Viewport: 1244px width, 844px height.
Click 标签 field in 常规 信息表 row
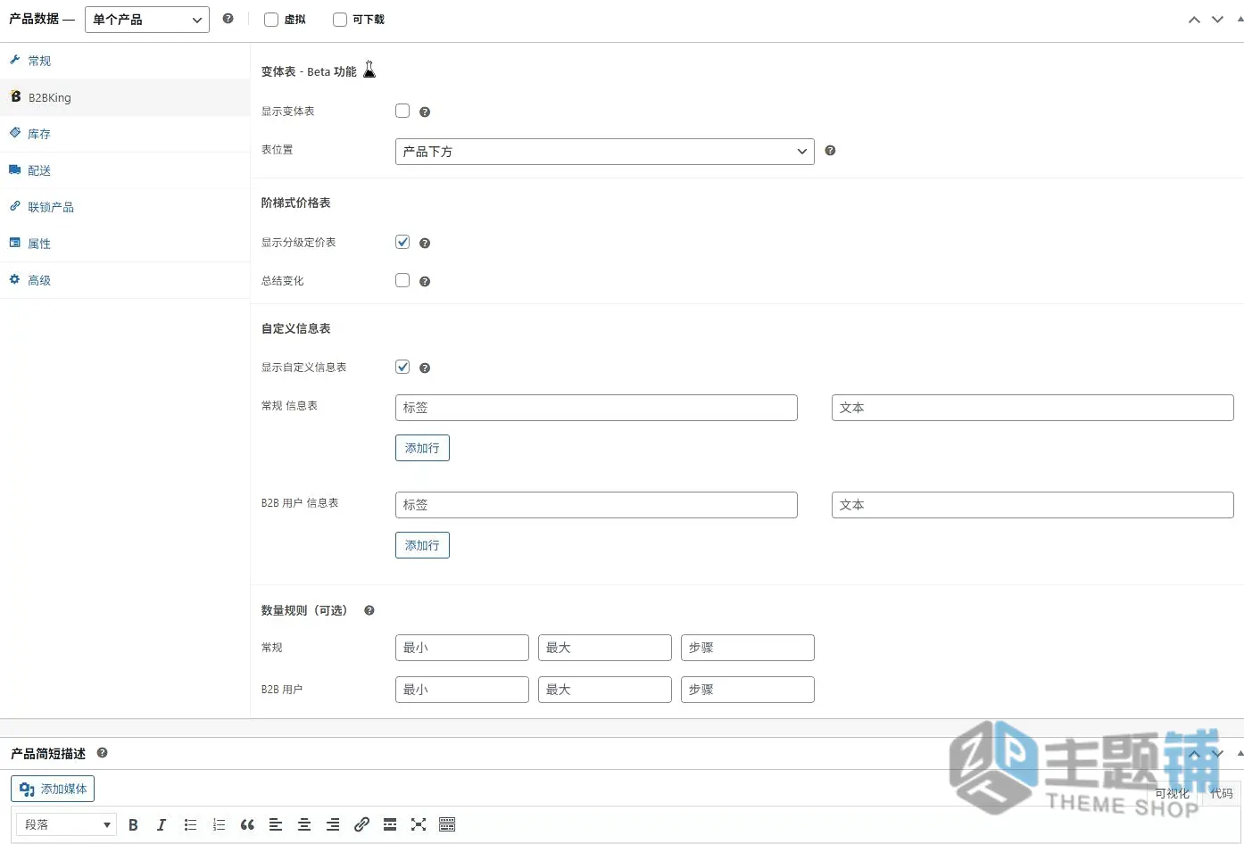point(596,408)
